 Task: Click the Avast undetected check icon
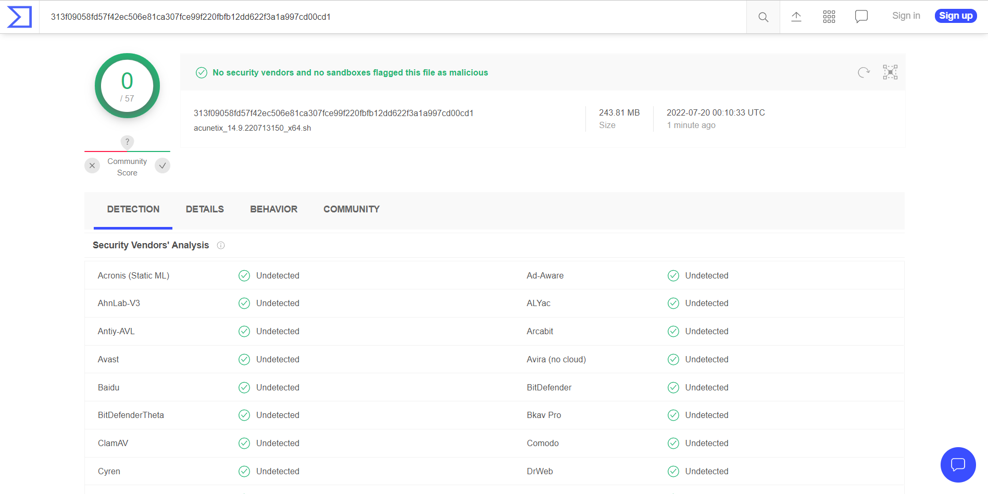[x=244, y=359]
